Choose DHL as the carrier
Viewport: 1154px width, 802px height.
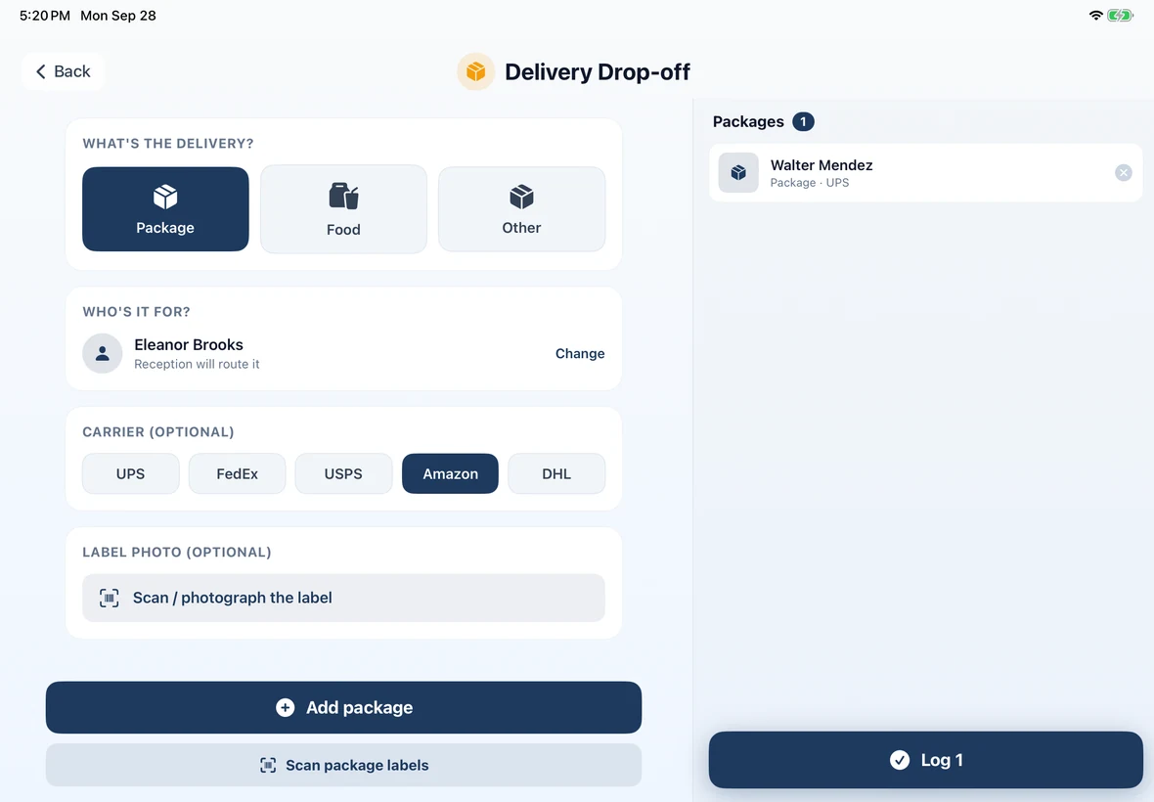[556, 473]
